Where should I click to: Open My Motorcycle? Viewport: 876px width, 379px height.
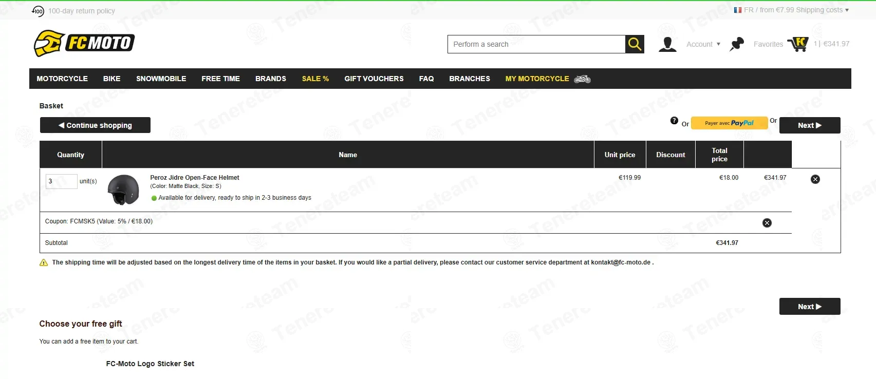[x=537, y=79]
